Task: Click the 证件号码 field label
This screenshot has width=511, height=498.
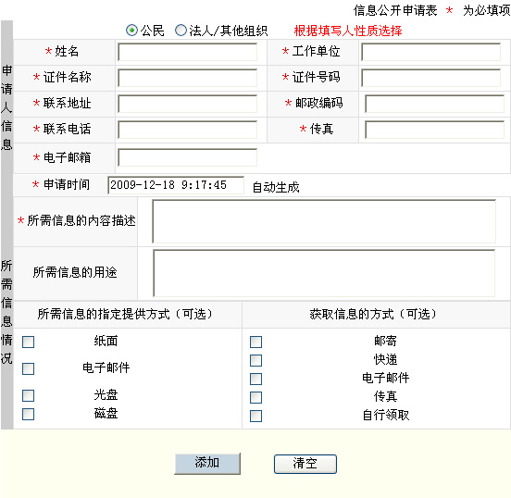Action: [316, 77]
